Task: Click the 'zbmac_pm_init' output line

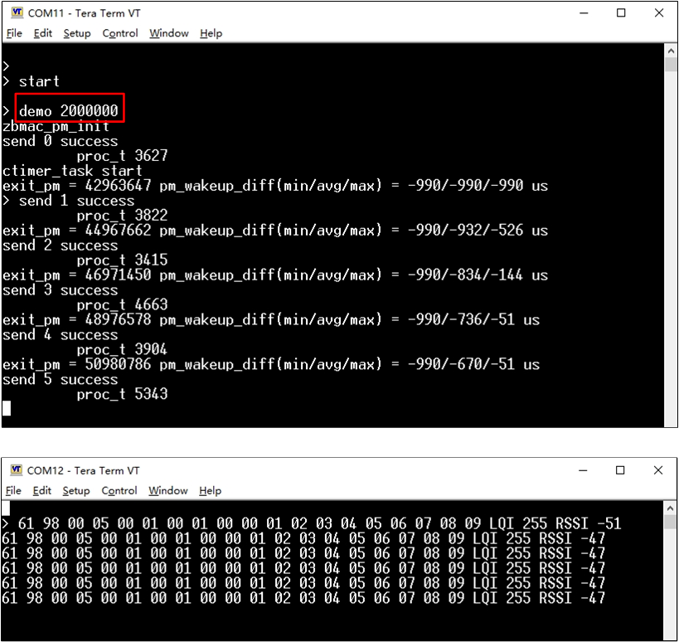Action: [56, 127]
